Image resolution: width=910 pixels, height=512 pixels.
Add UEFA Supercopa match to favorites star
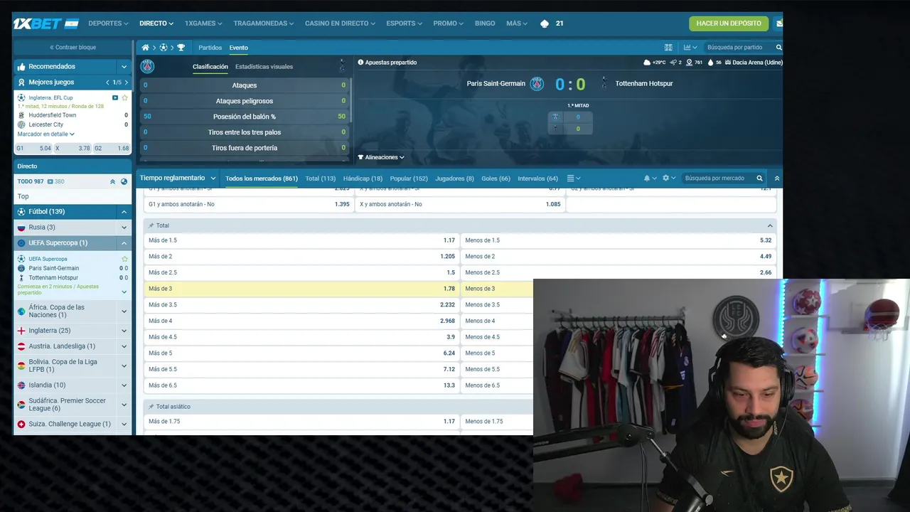(125, 259)
